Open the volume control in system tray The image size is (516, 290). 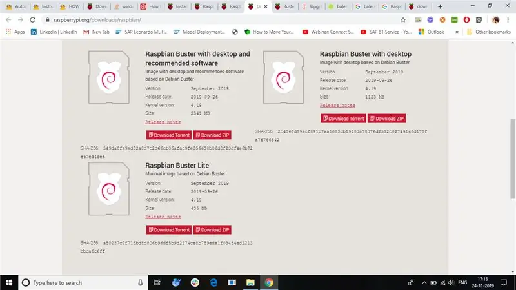click(451, 282)
